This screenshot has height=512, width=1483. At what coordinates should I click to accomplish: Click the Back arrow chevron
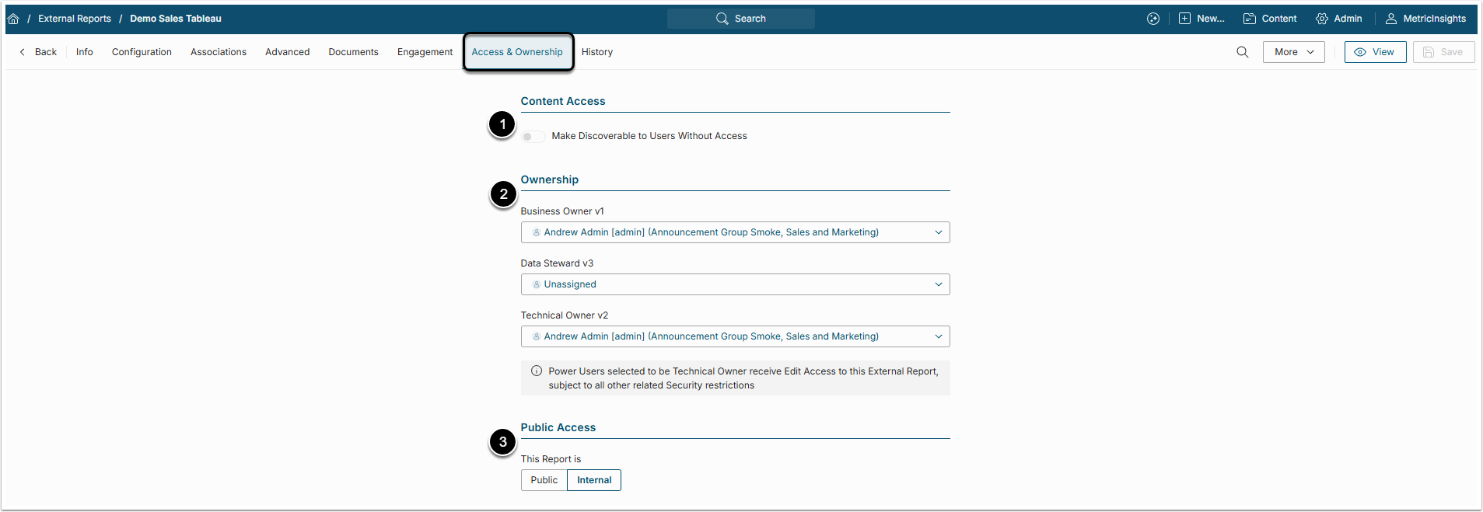coord(23,52)
